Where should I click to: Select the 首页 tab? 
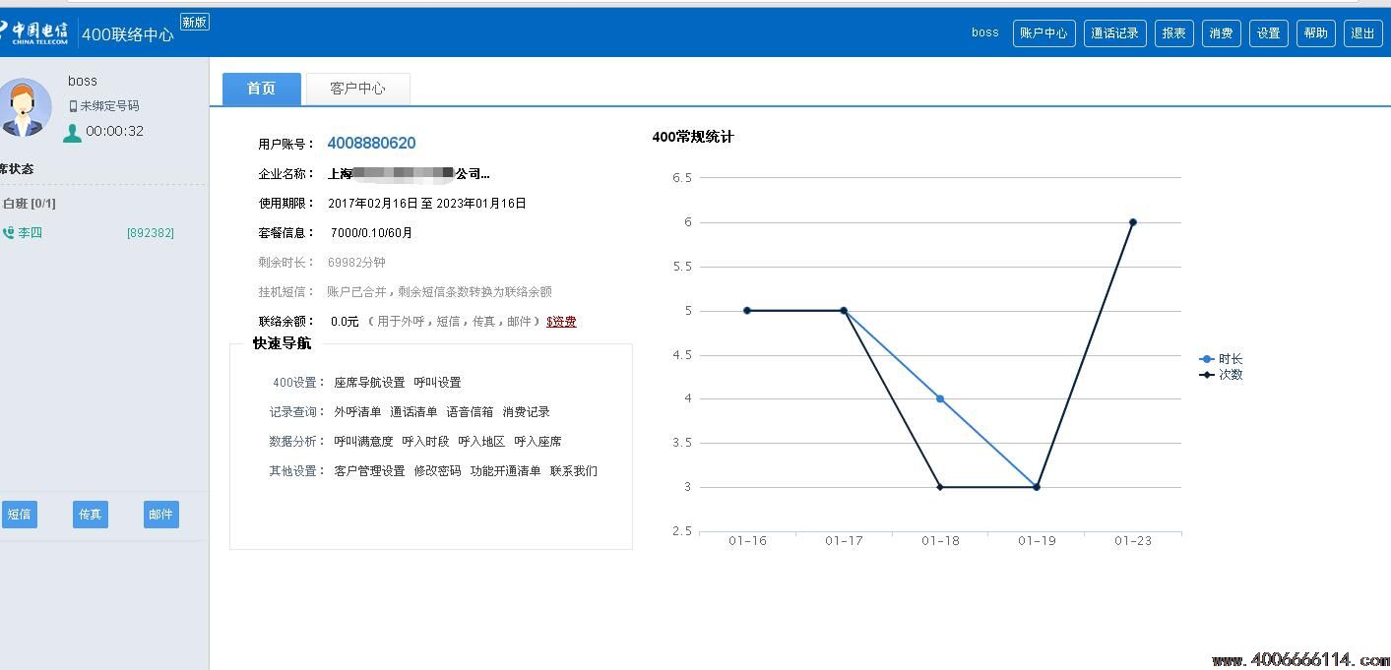pos(261,89)
